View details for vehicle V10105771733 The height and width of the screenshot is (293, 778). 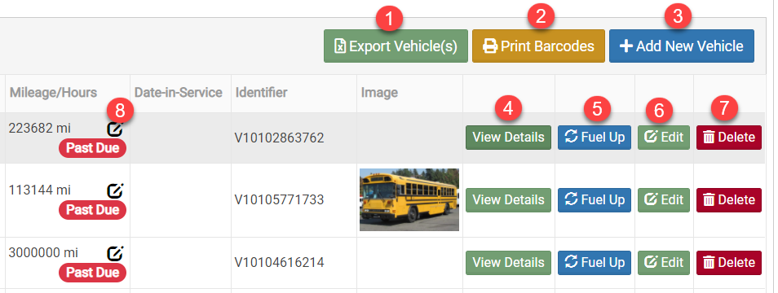(x=508, y=200)
